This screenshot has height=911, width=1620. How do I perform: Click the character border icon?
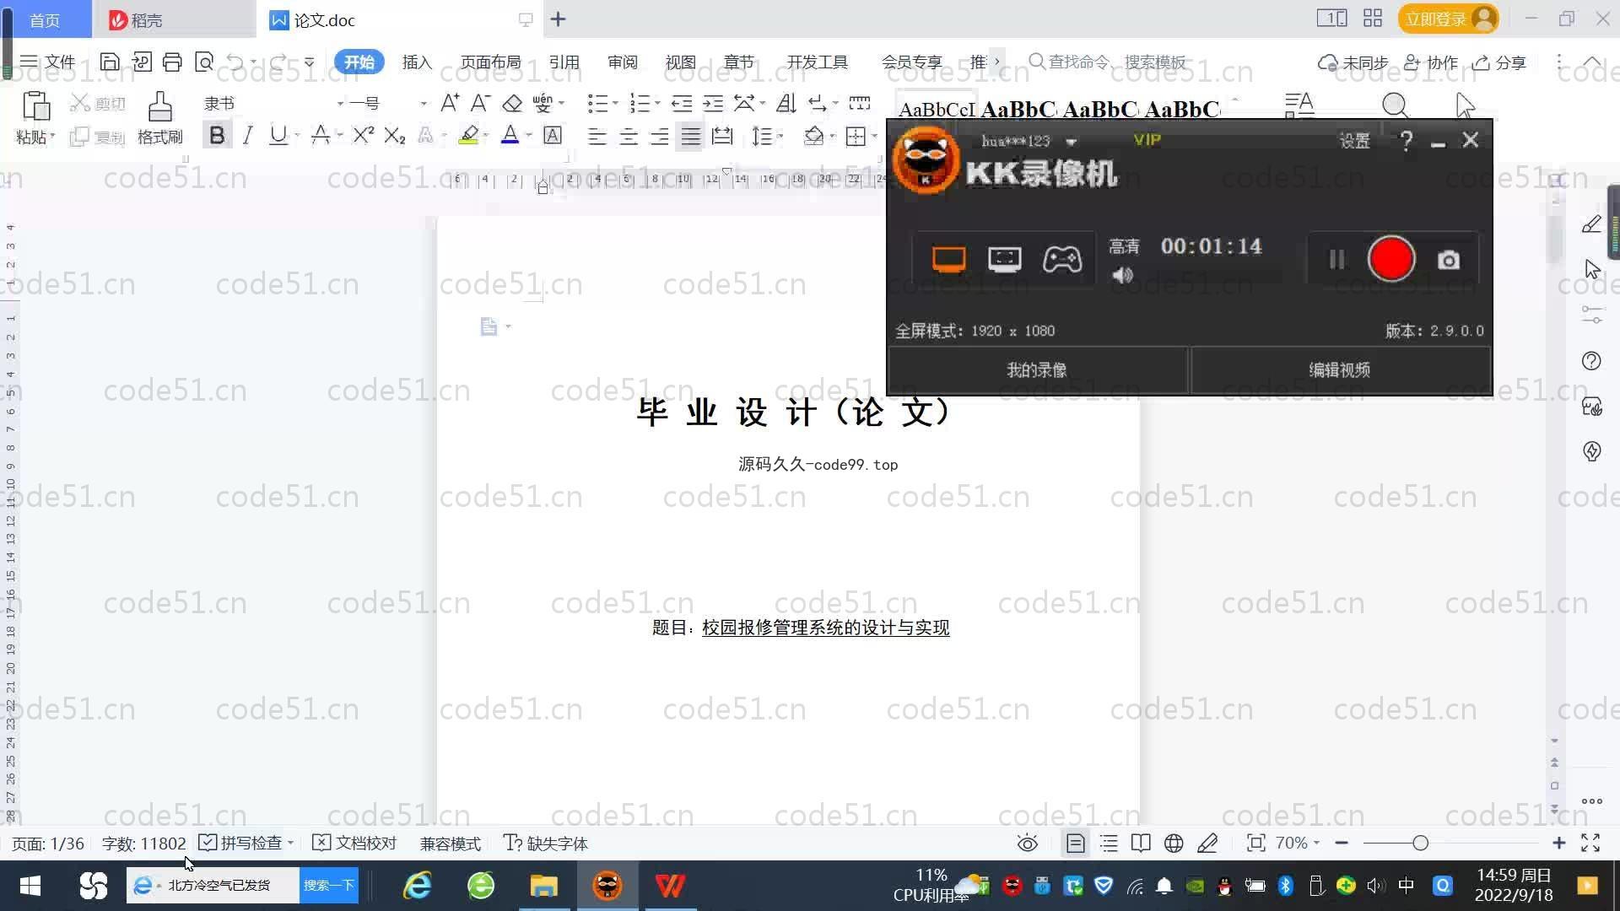coord(553,136)
